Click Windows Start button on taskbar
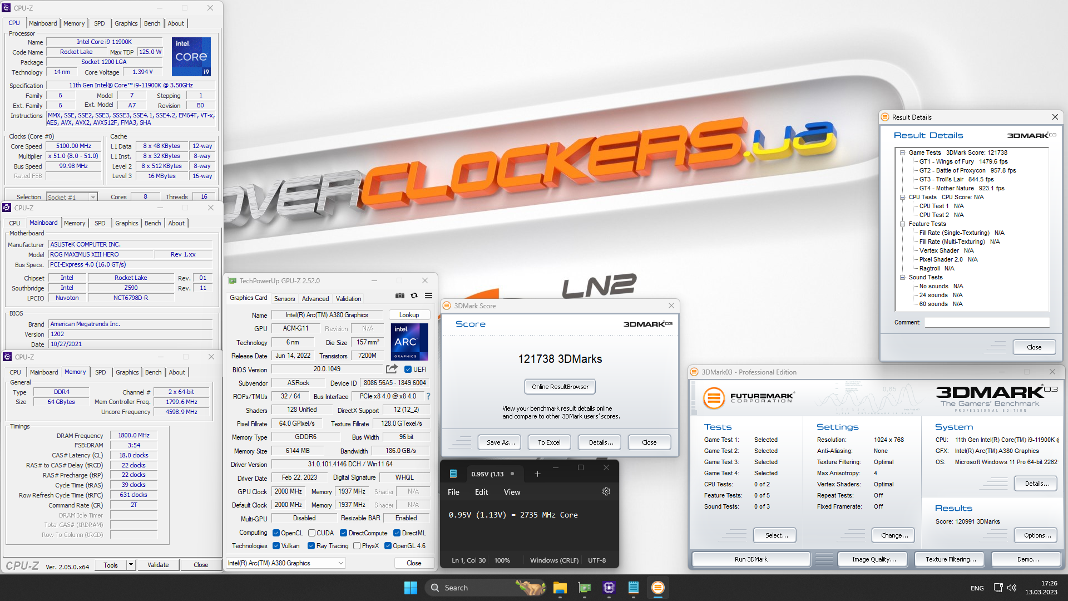Viewport: 1068px width, 601px height. (x=411, y=588)
